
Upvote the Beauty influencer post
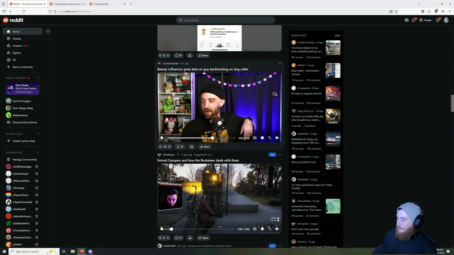(x=160, y=147)
